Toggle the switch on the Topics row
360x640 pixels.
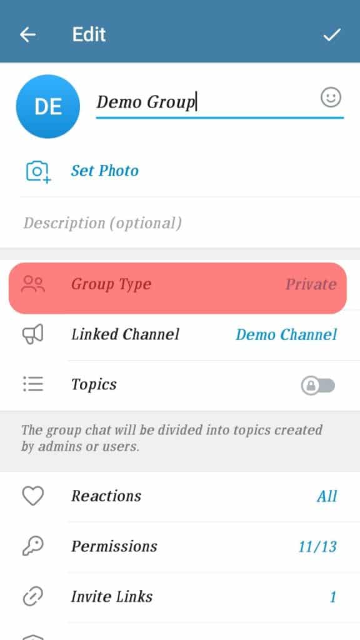(319, 384)
